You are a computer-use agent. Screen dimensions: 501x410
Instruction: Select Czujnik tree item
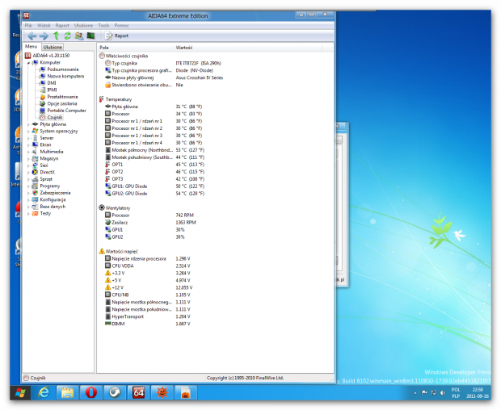point(55,117)
